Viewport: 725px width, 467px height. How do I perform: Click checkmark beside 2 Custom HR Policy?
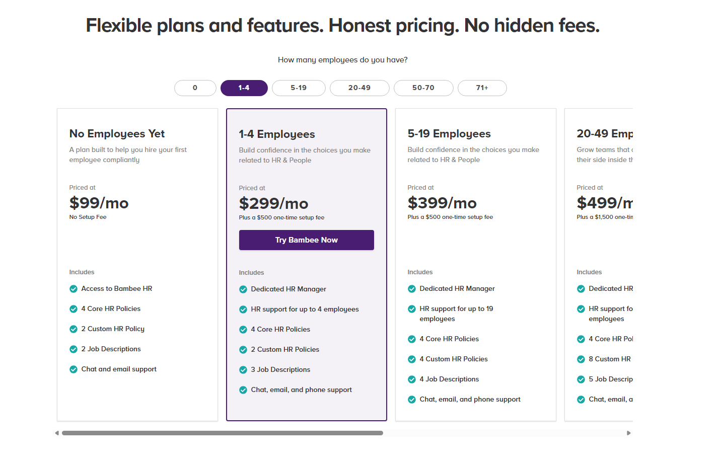[74, 329]
